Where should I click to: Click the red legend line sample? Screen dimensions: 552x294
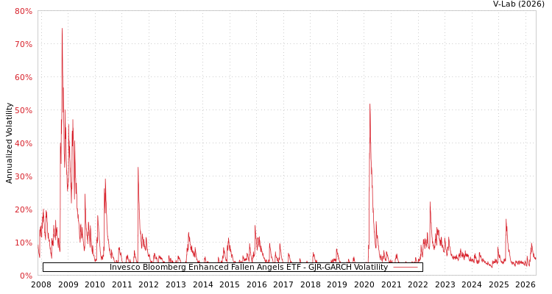click(x=406, y=268)
